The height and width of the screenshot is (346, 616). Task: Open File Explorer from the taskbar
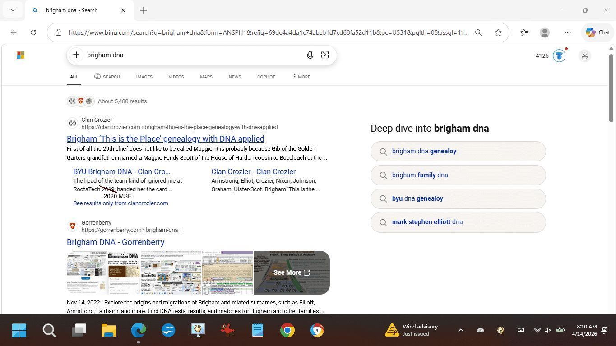109,330
